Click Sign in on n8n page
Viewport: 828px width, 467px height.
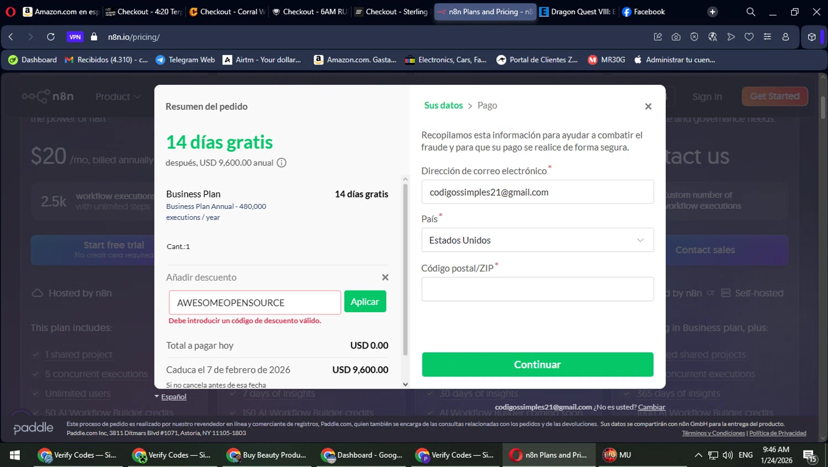pos(707,96)
